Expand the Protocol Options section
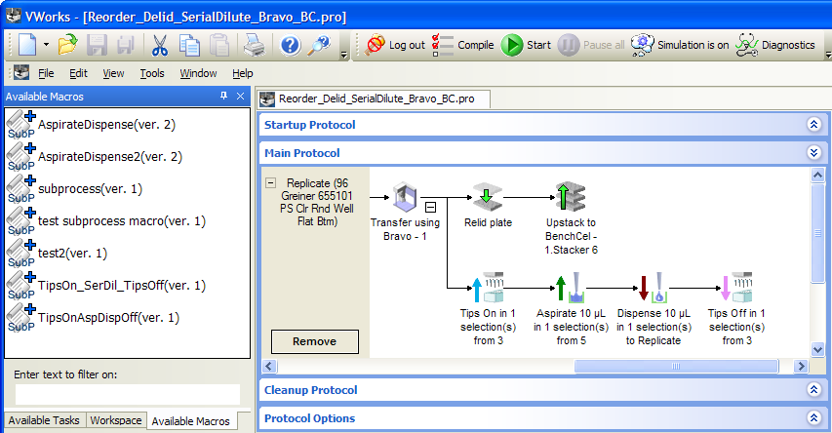The image size is (832, 433). pos(814,417)
